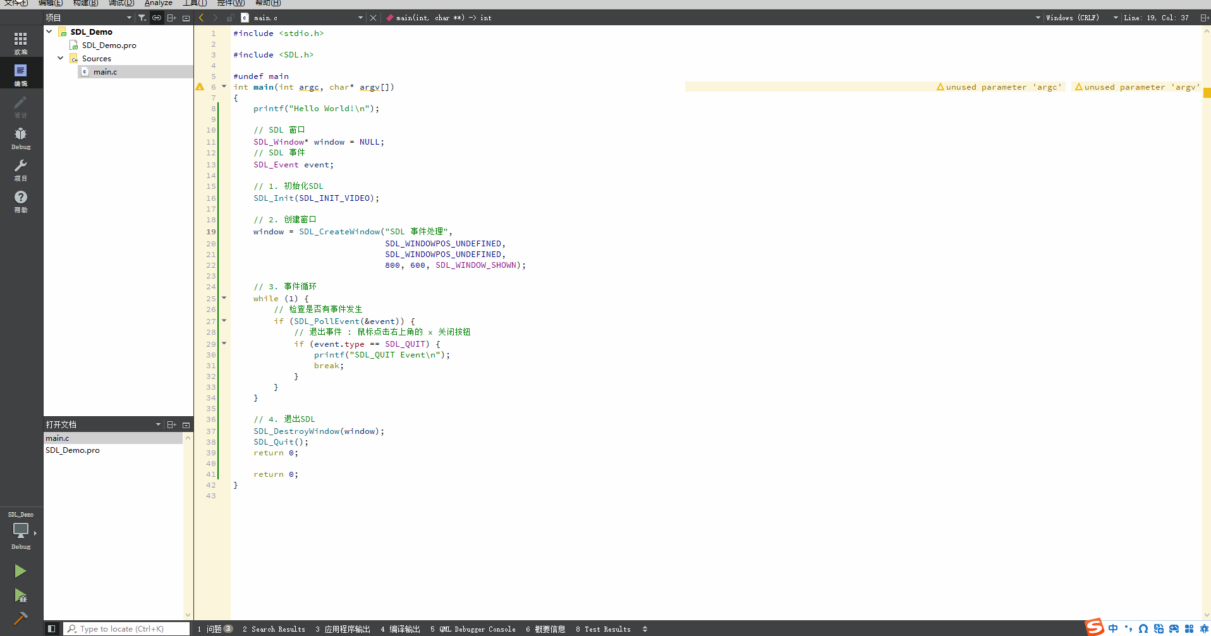Open the Windows (CRLF) line-ending dropdown
The image size is (1211, 636).
tap(1074, 18)
